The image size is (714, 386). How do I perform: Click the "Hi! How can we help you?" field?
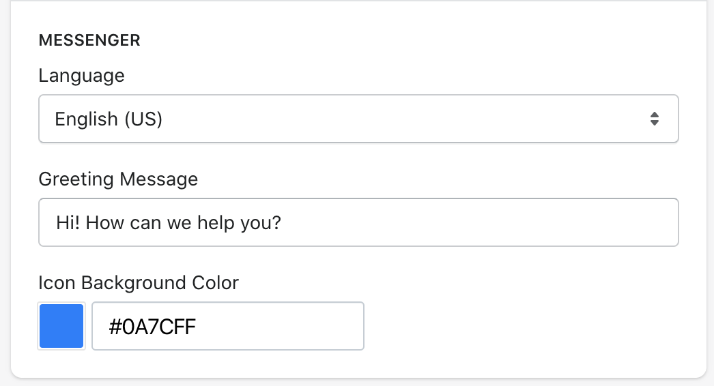coord(358,222)
